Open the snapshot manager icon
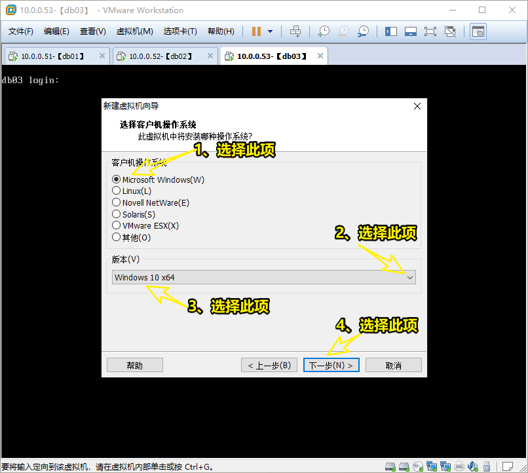 (364, 31)
